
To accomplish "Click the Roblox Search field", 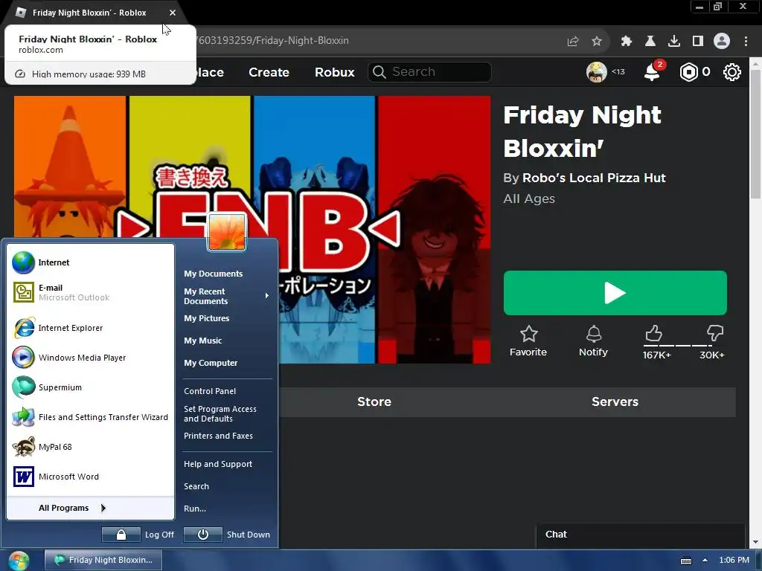I will [429, 72].
